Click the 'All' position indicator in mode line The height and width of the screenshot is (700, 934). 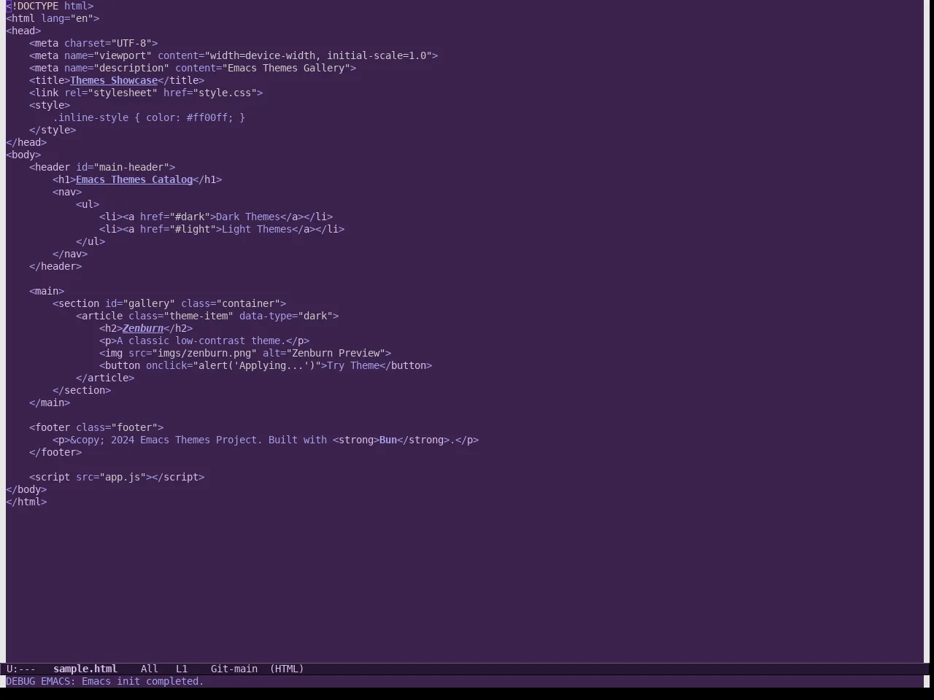point(150,669)
